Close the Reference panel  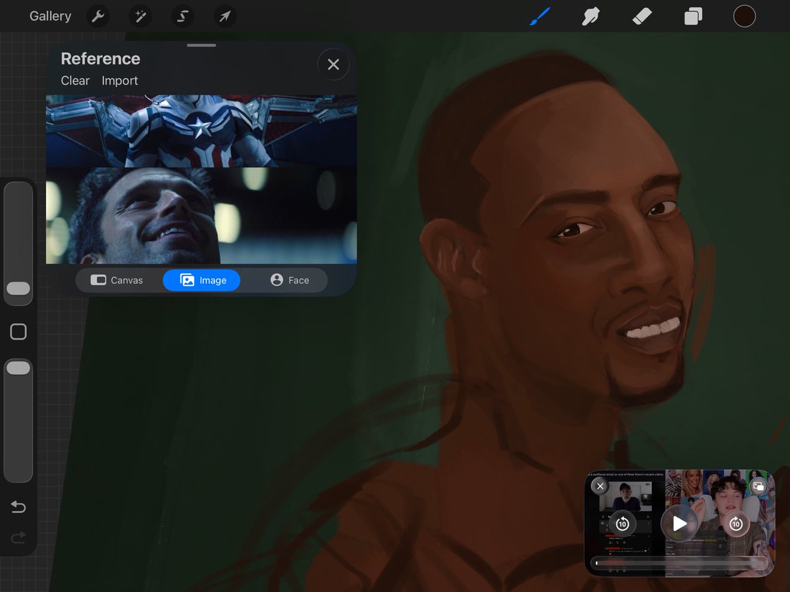[333, 64]
